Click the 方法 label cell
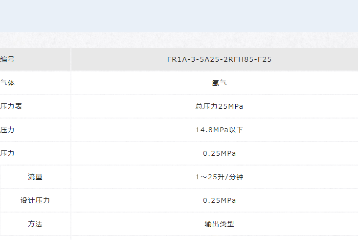This screenshot has width=358, height=240. click(x=35, y=224)
